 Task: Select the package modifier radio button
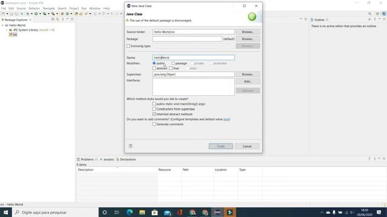[173, 63]
